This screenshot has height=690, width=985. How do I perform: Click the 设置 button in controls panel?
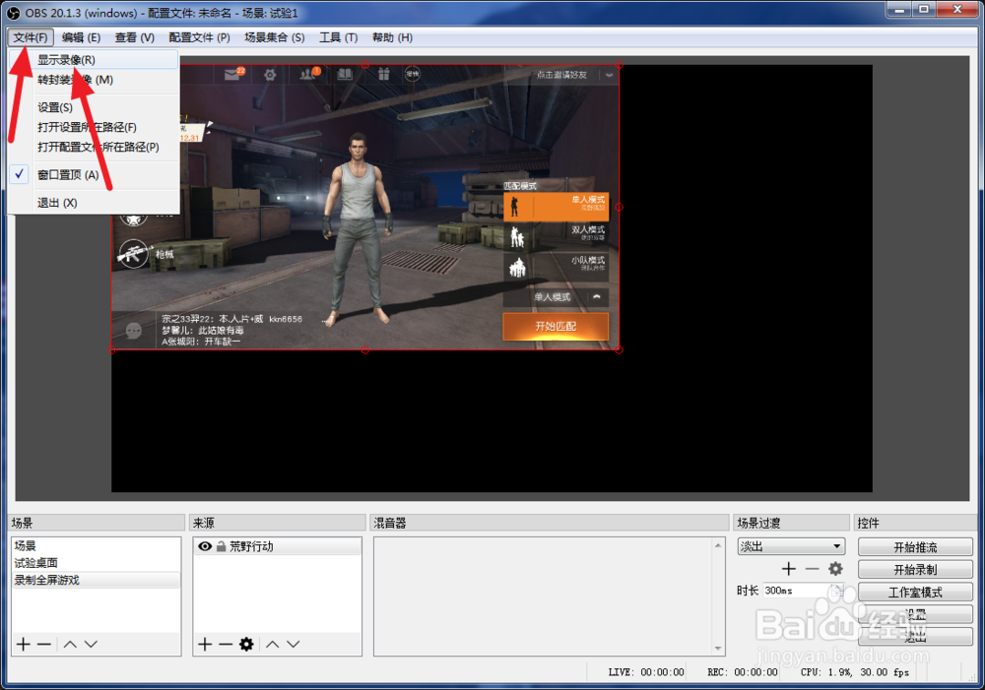coord(915,614)
